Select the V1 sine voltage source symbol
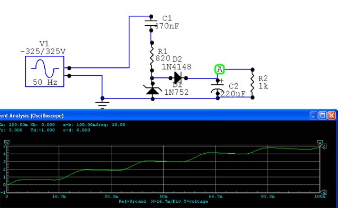This screenshot has height=208, width=338. [x=44, y=72]
